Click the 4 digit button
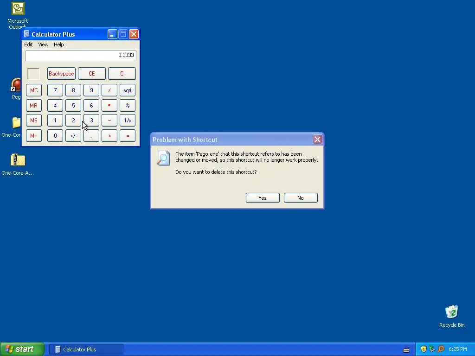Image resolution: width=475 pixels, height=356 pixels. (55, 105)
